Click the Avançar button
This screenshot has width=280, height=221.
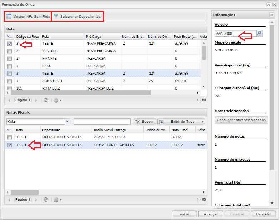point(211,214)
